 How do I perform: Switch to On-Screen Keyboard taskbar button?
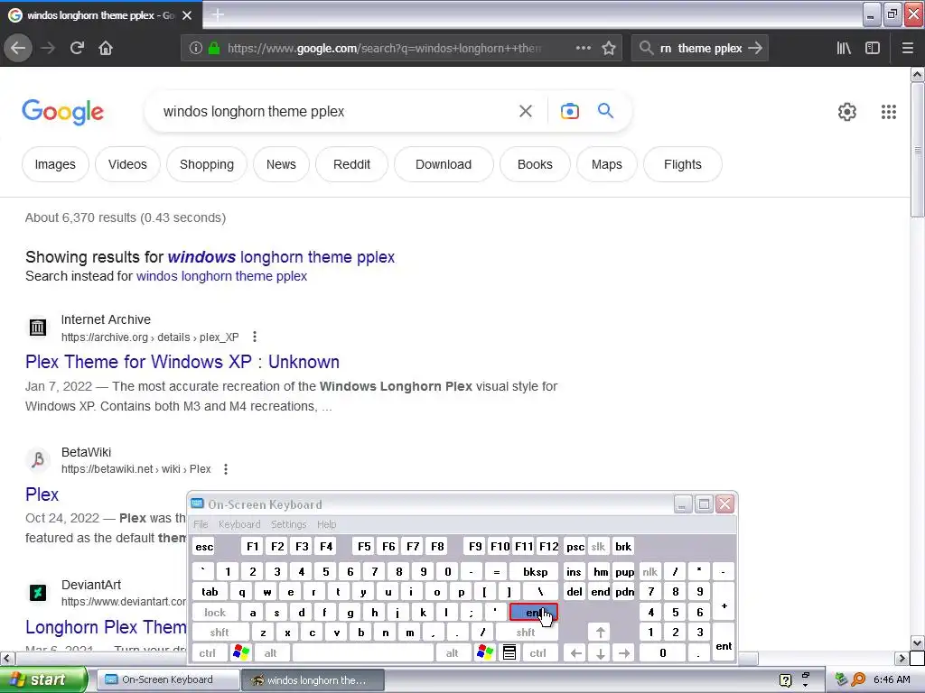167,679
